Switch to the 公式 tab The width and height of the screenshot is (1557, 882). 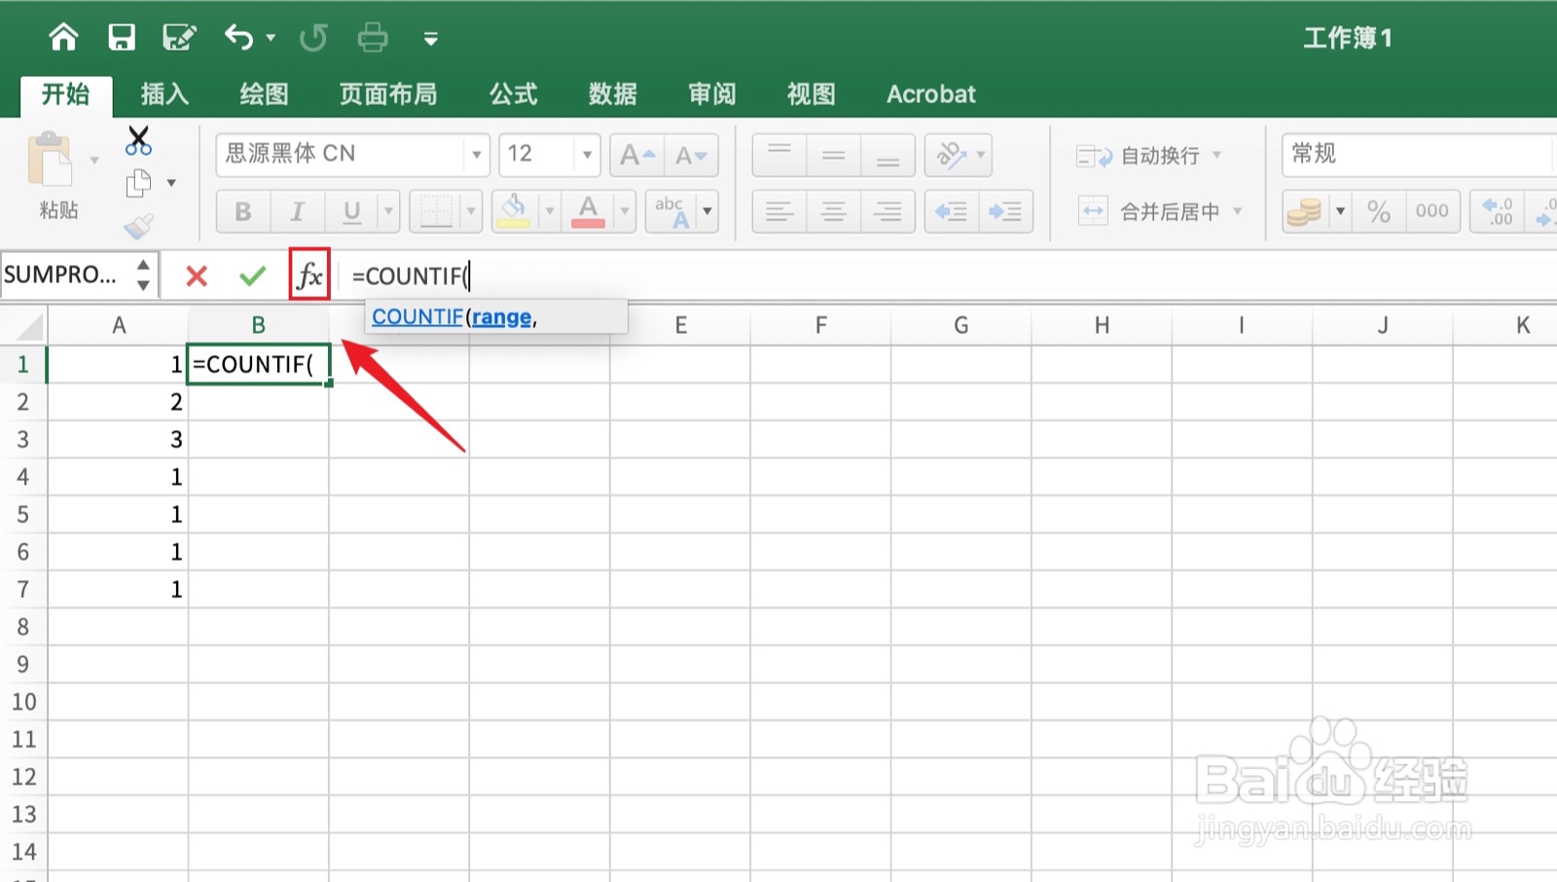click(x=513, y=94)
